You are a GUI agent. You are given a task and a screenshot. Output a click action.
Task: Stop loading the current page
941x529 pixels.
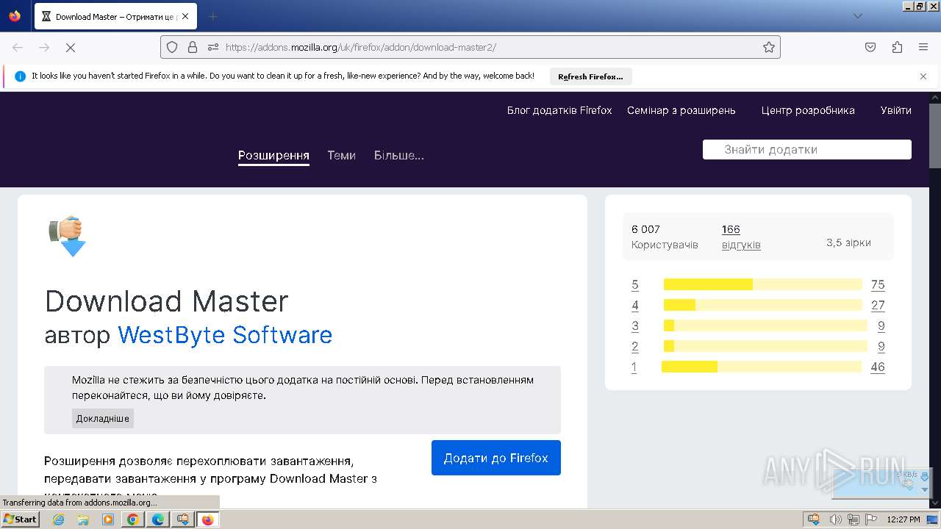coord(71,47)
